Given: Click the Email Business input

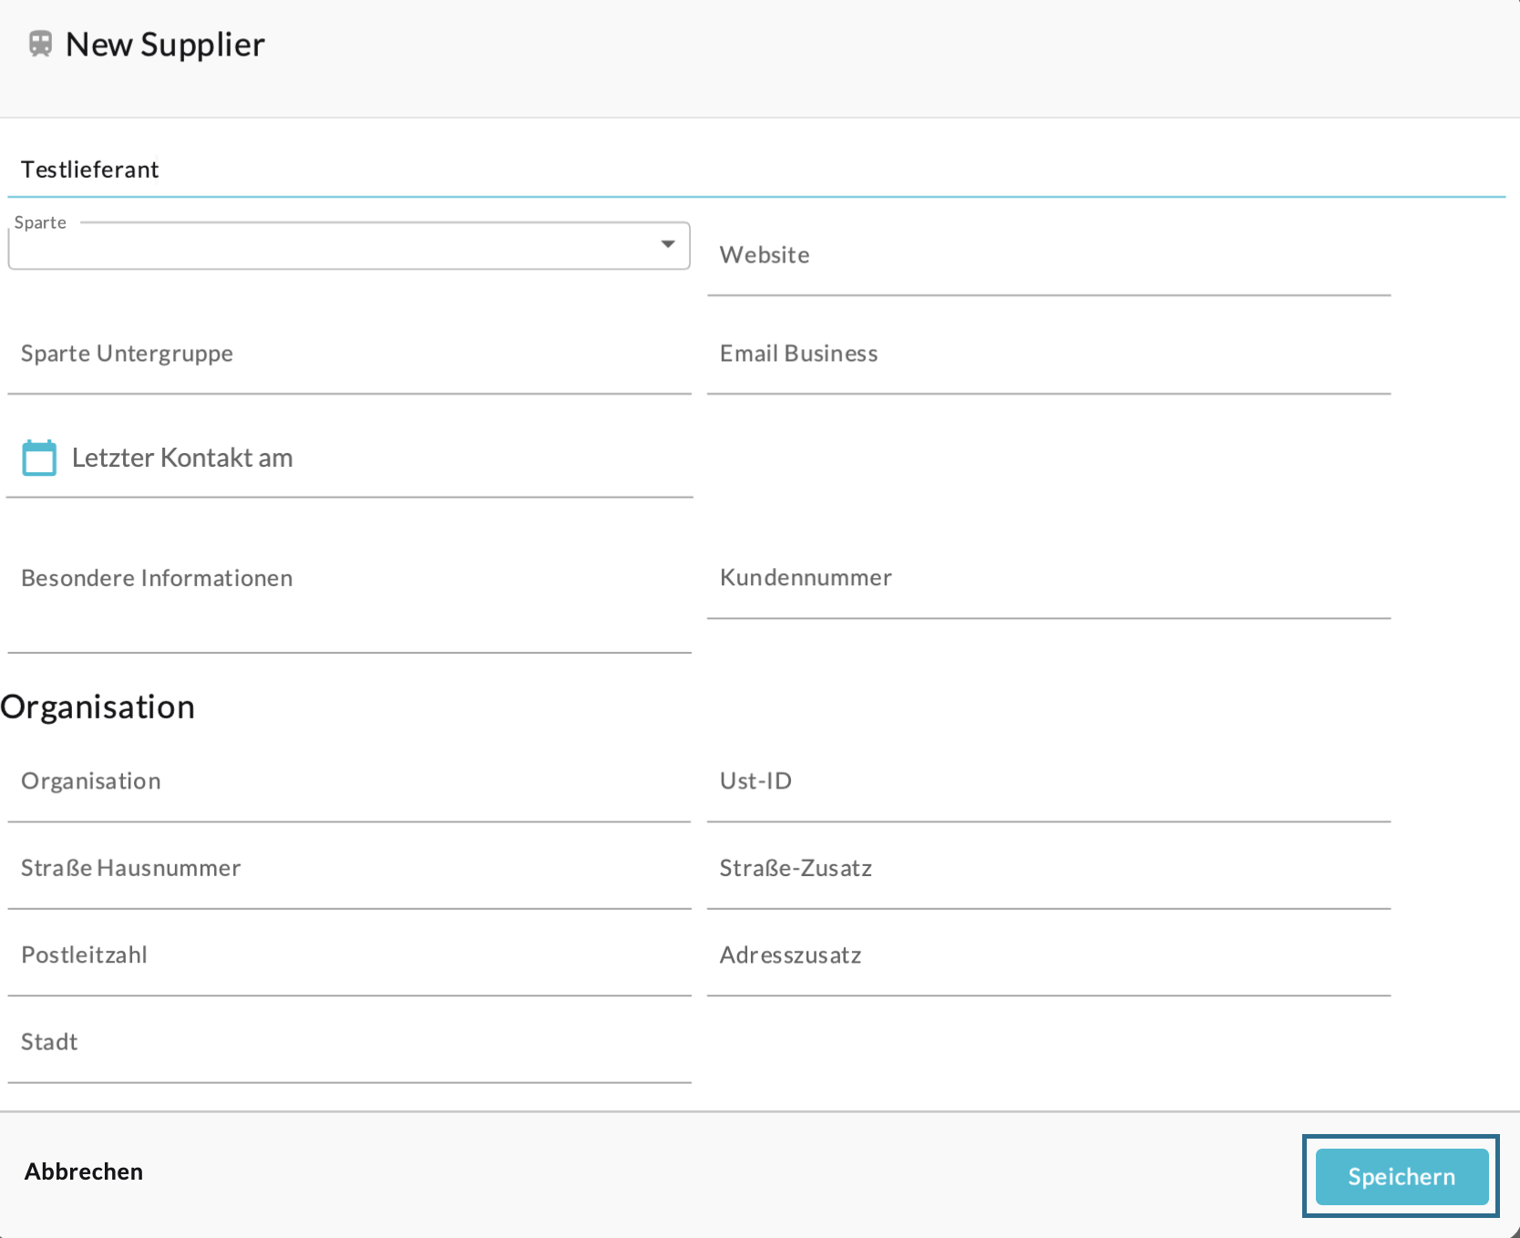Looking at the screenshot, I should tap(1048, 354).
